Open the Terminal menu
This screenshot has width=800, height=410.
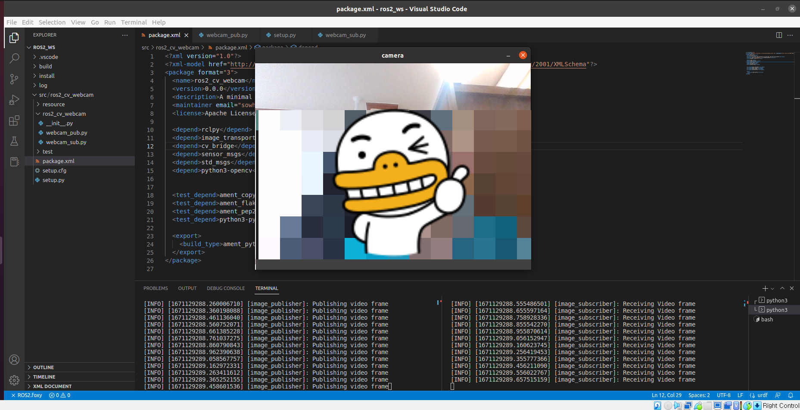coord(134,22)
